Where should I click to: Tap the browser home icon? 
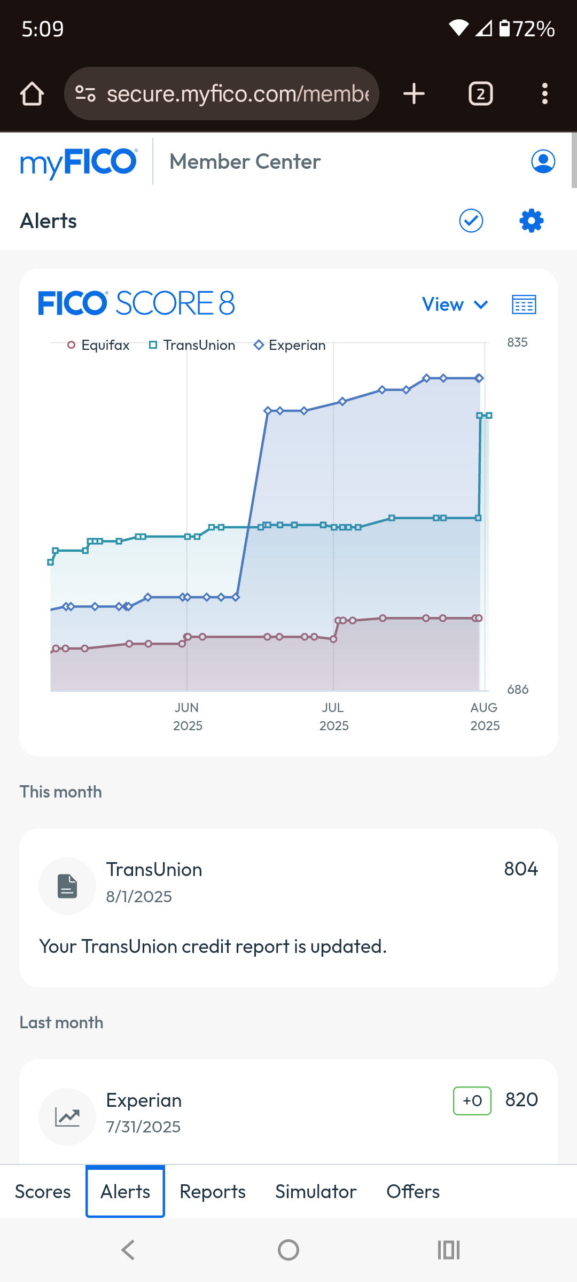[x=32, y=93]
